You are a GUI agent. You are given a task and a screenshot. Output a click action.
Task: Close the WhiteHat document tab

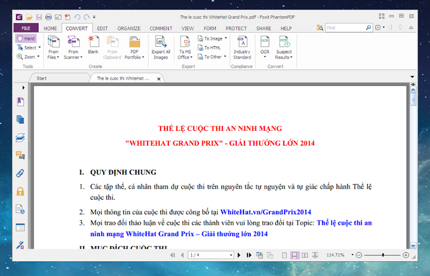tap(159, 79)
